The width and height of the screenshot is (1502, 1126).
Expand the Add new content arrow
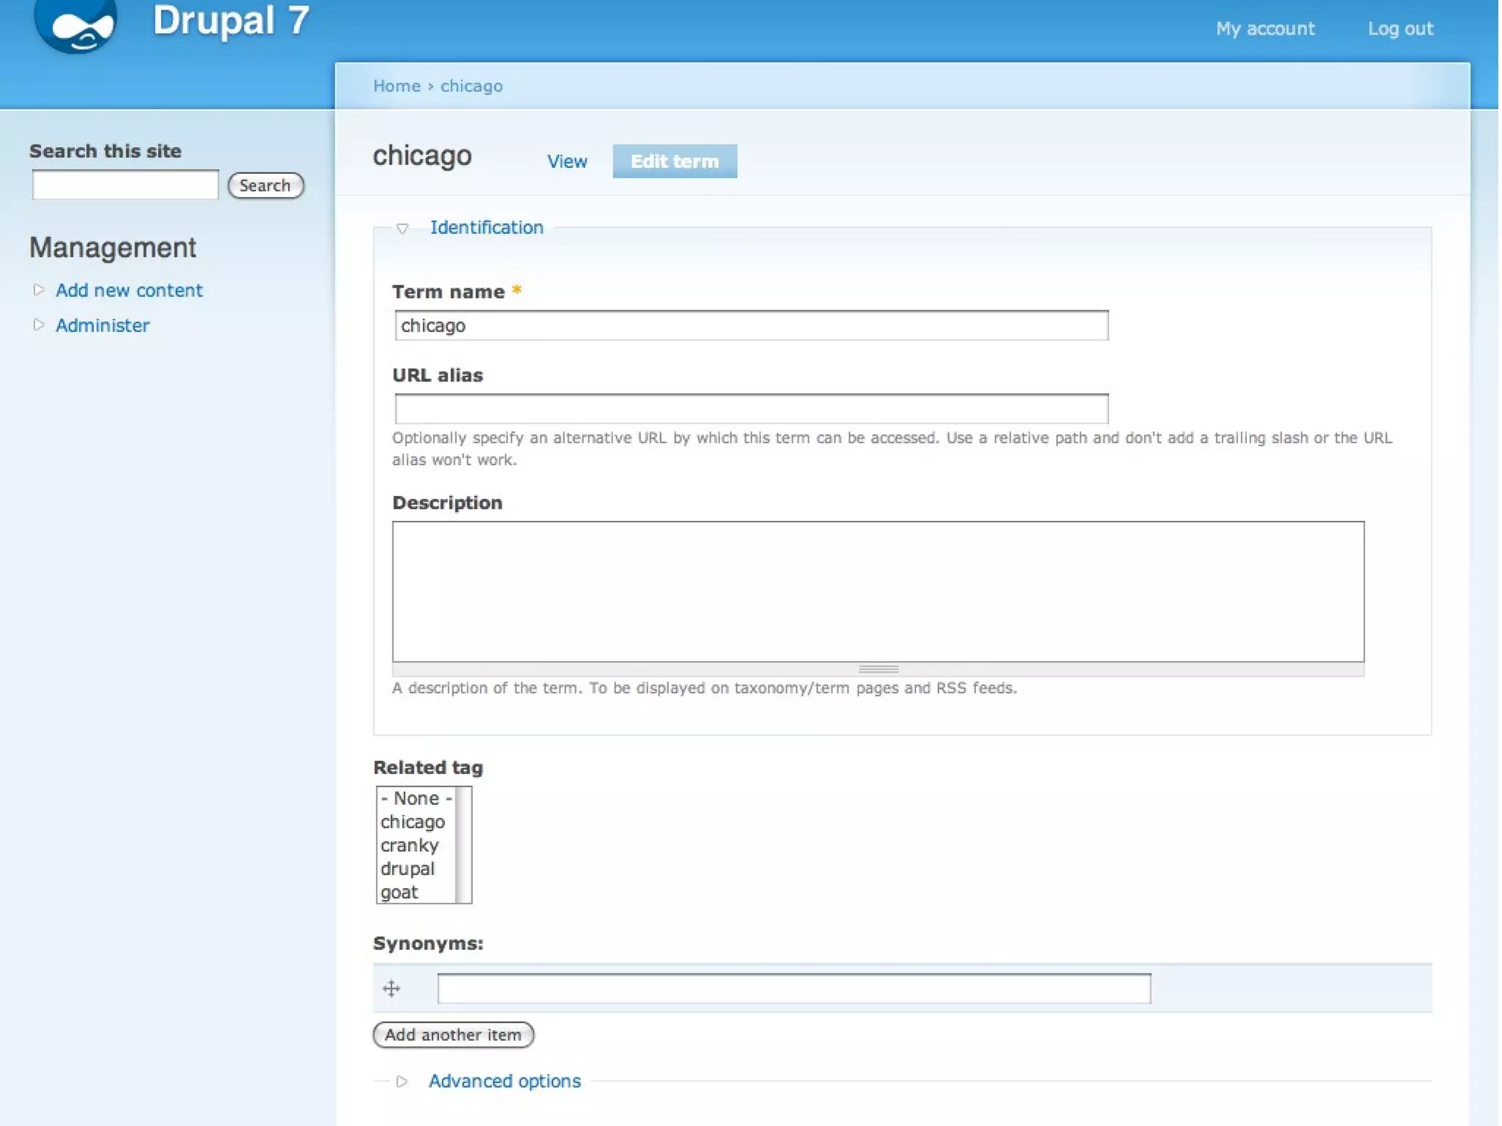[x=39, y=290]
